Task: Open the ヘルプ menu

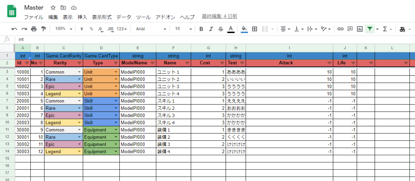Action: pos(187,17)
